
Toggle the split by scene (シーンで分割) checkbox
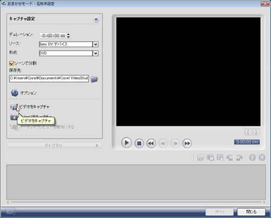coord(11,63)
